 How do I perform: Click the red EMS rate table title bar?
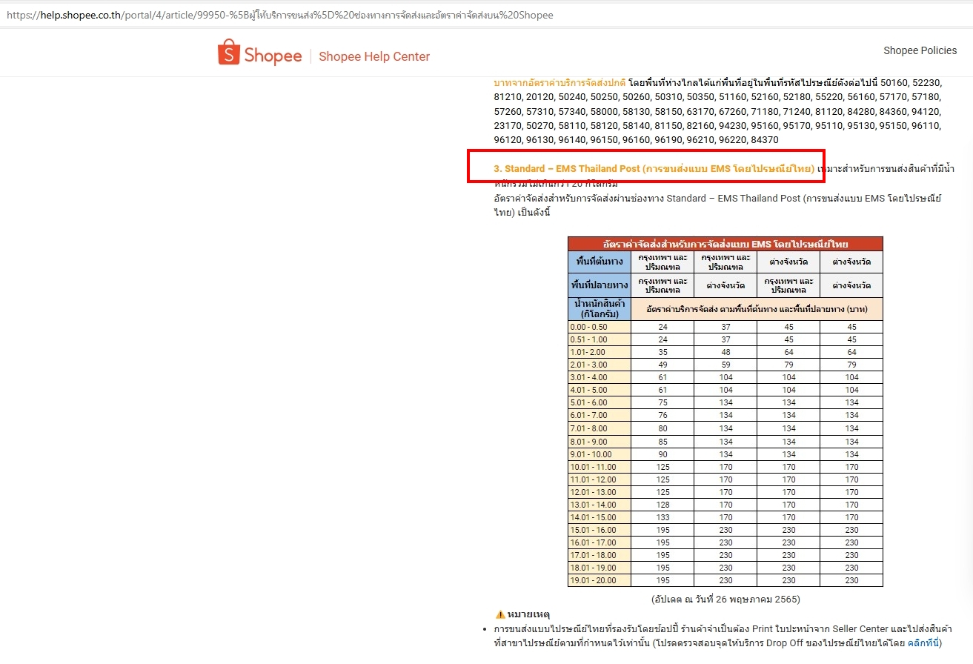click(x=725, y=244)
